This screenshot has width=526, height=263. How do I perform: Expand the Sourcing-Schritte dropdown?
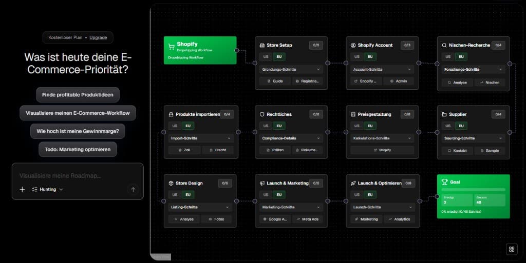[x=473, y=138]
